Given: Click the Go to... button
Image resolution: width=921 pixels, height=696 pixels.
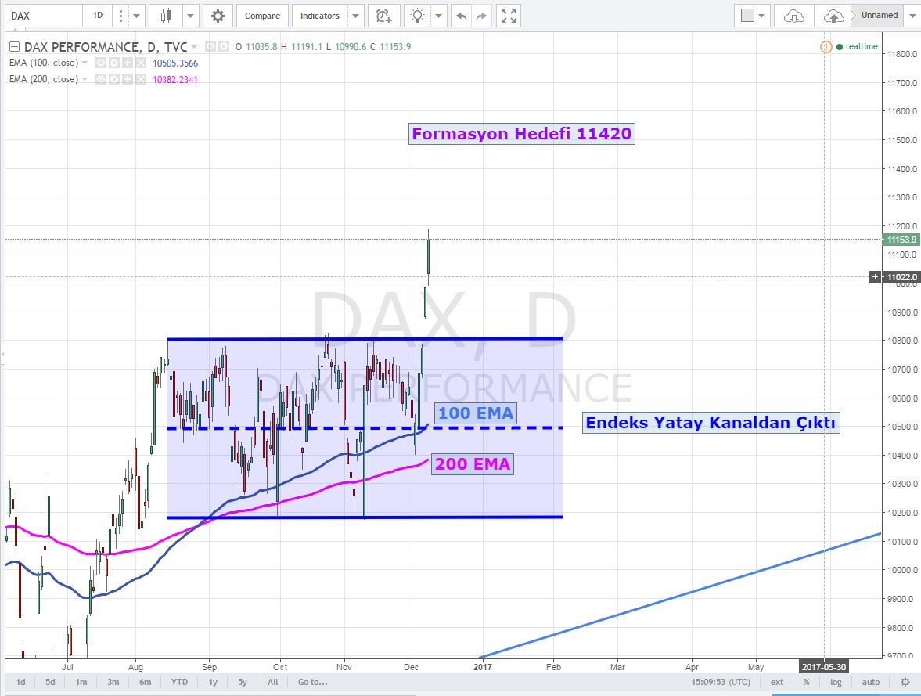Looking at the screenshot, I should [x=312, y=682].
